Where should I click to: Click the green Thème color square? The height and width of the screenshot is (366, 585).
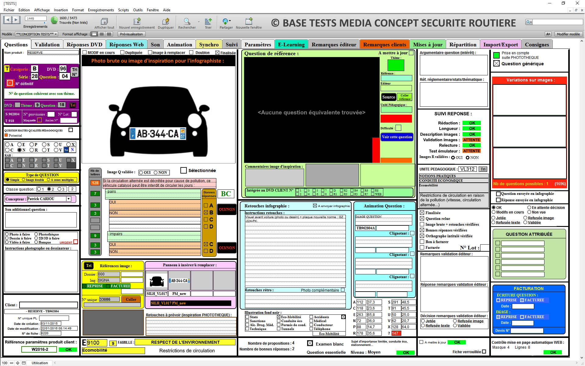pos(396,65)
